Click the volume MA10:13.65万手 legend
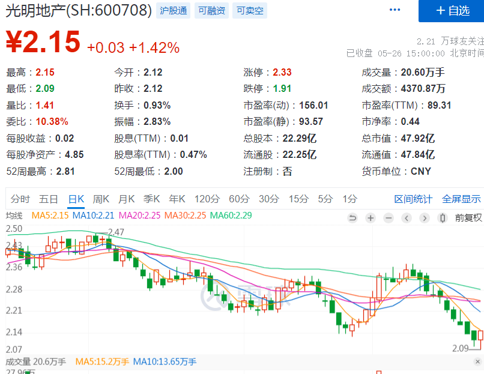 tap(165, 361)
